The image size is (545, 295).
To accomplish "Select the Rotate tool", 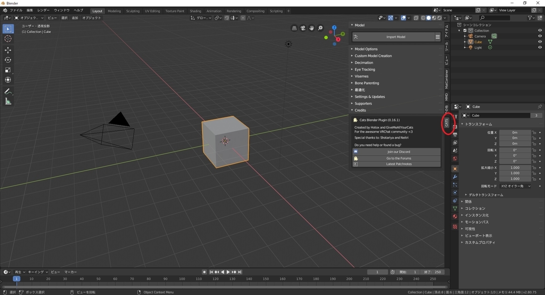I will pos(8,60).
